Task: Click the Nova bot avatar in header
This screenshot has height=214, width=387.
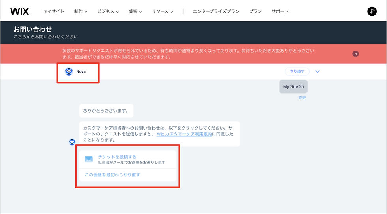Action: click(x=69, y=71)
